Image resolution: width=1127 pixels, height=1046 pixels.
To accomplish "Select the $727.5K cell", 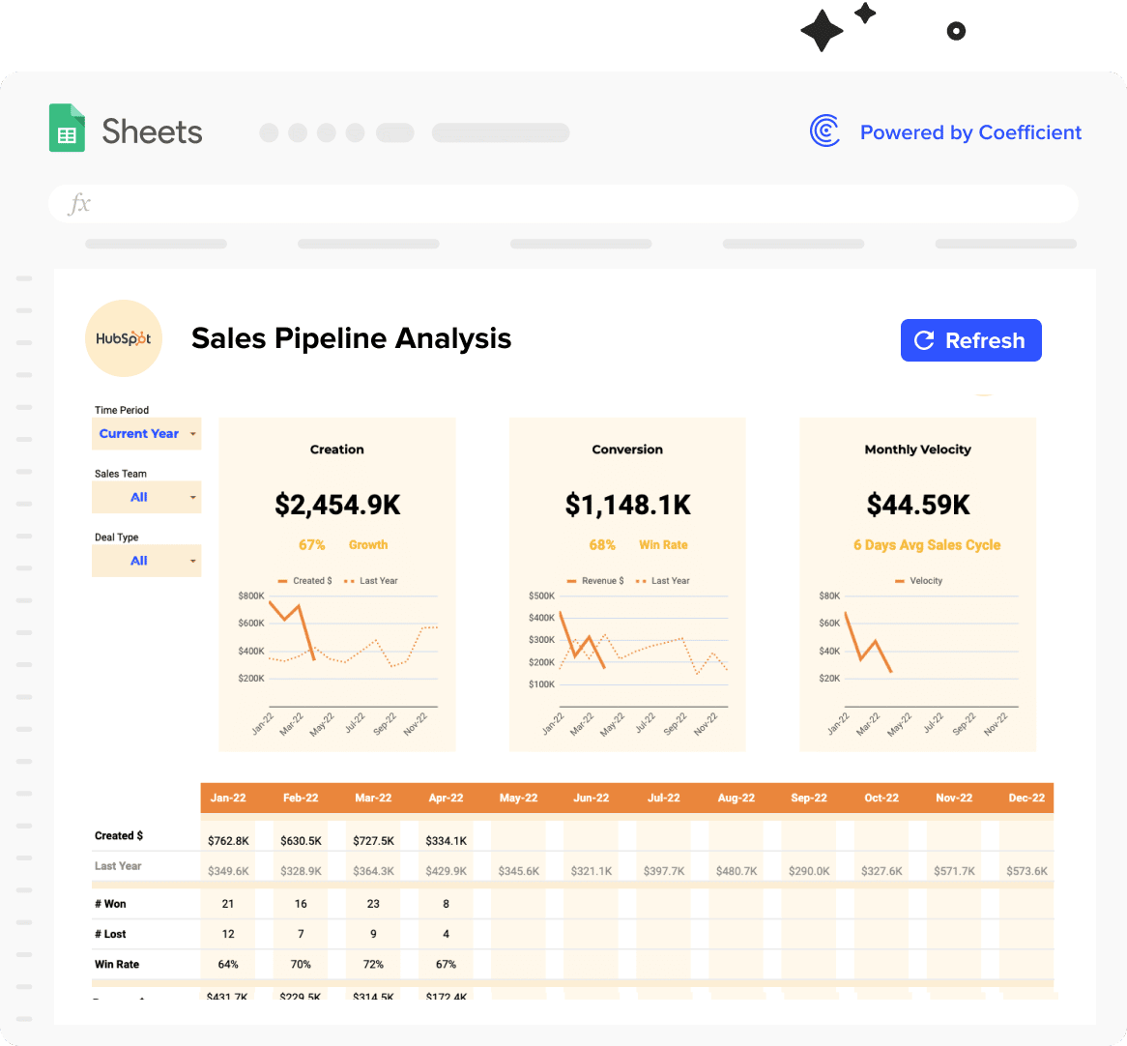I will pyautogui.click(x=373, y=840).
